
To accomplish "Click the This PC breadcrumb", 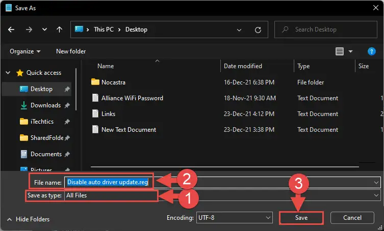I will [x=104, y=30].
